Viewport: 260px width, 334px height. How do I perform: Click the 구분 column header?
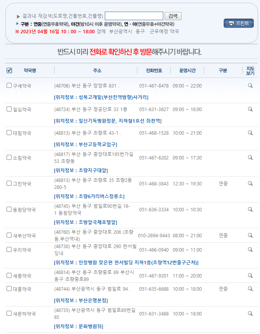point(223,70)
